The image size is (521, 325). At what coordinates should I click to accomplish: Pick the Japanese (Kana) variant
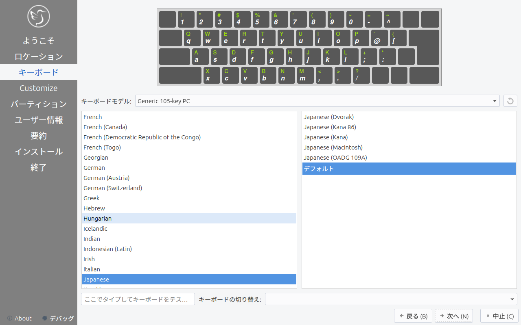(x=409, y=137)
